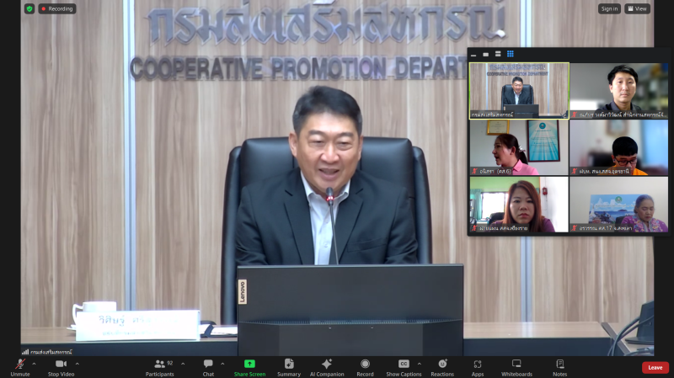Screen dimensions: 674x378
Task: Launch AI Companion
Action: 327,368
